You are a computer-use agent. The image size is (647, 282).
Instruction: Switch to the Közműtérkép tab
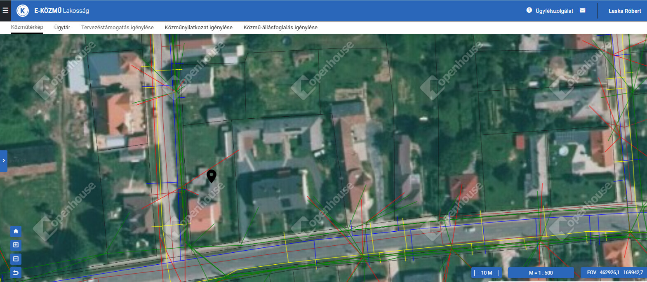click(27, 27)
